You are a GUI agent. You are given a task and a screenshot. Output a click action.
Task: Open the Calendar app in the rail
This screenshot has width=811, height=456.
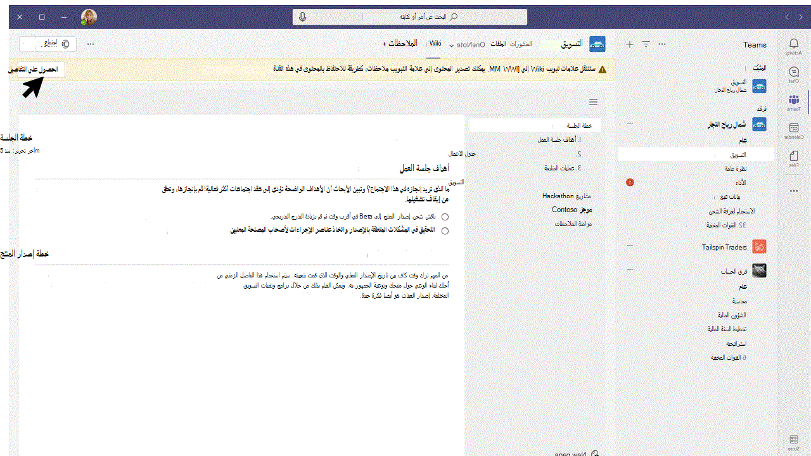click(x=794, y=130)
